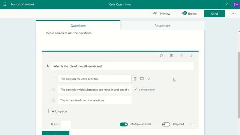This screenshot has height=135, width=240.
Task: Add a comment message to first option
Action: click(142, 79)
